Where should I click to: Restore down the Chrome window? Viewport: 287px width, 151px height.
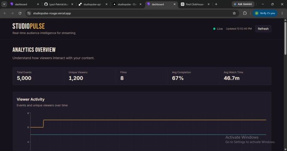(272, 4)
